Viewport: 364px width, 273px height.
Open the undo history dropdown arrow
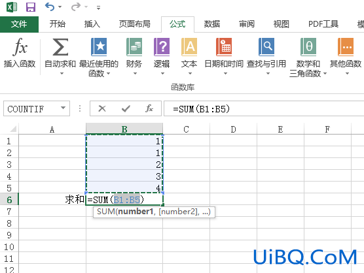pyautogui.click(x=60, y=7)
